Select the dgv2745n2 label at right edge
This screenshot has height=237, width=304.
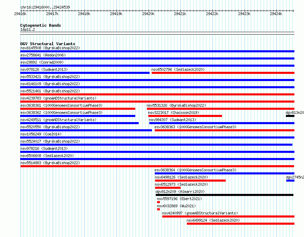[295, 177]
